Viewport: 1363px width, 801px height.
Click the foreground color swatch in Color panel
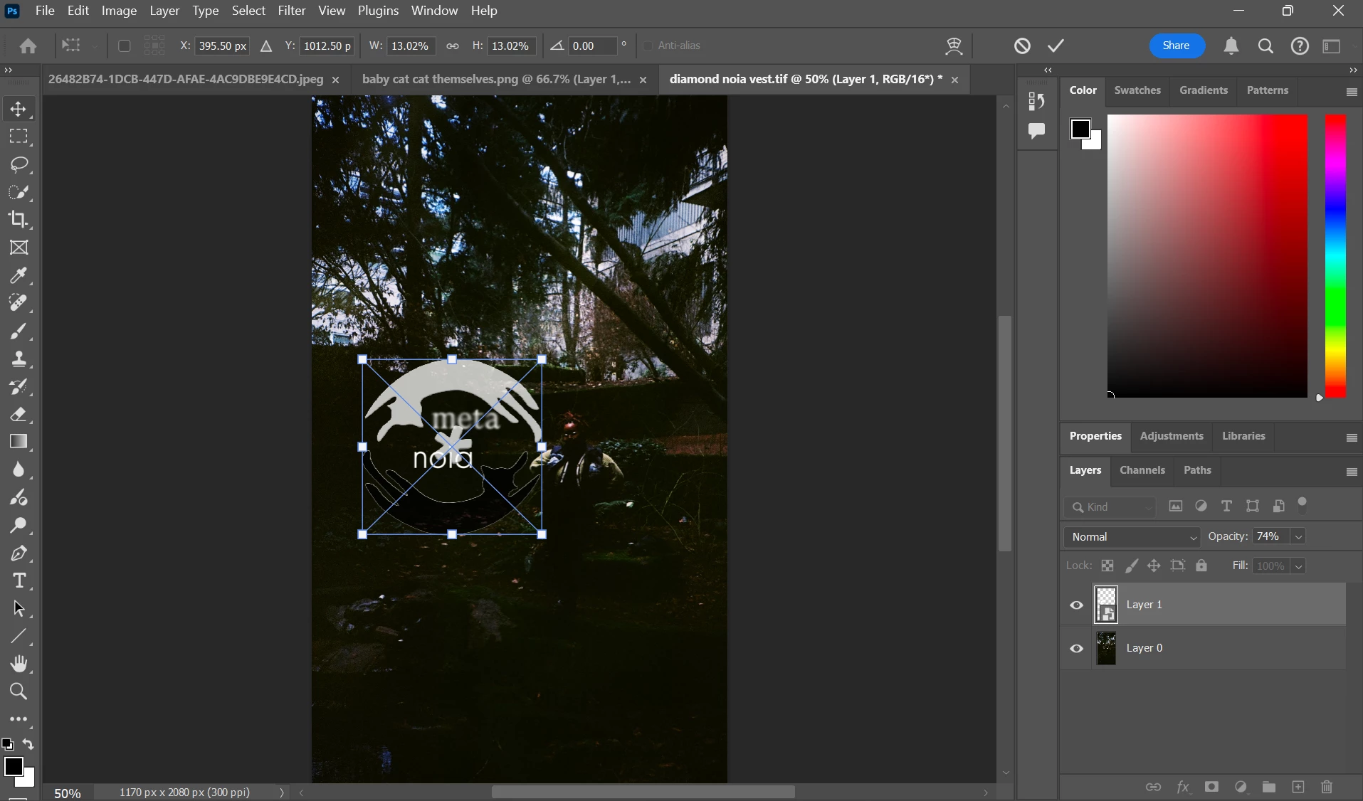point(1080,129)
